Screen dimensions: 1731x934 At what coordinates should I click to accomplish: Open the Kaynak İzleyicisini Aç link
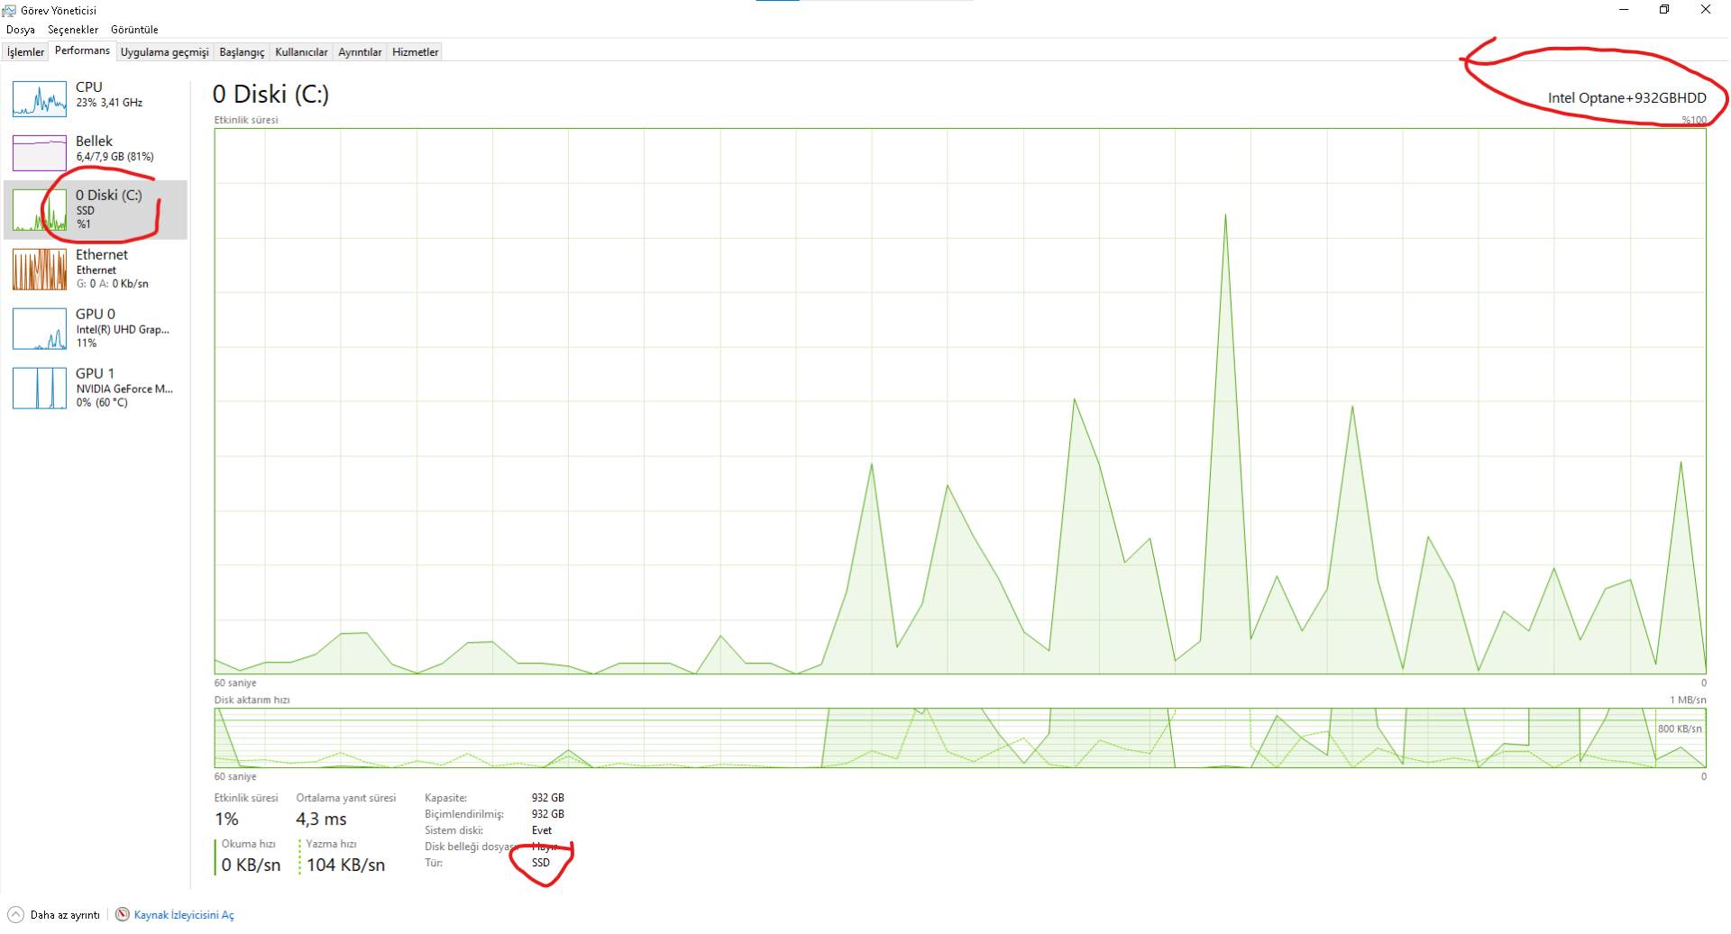pyautogui.click(x=184, y=915)
